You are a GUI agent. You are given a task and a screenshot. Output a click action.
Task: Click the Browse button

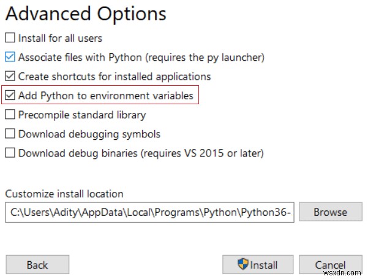pyautogui.click(x=330, y=212)
